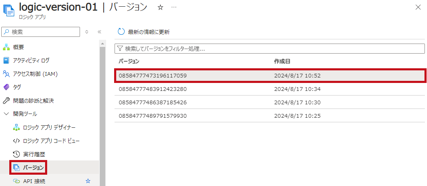Click the code view </> icon
Viewport: 427px width, 186px height.
click(x=16, y=141)
